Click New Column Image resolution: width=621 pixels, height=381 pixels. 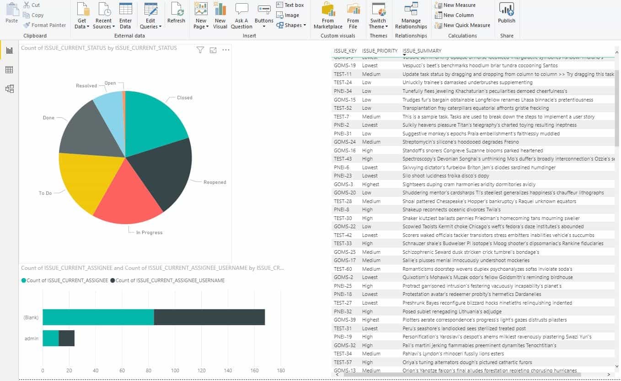pos(454,15)
